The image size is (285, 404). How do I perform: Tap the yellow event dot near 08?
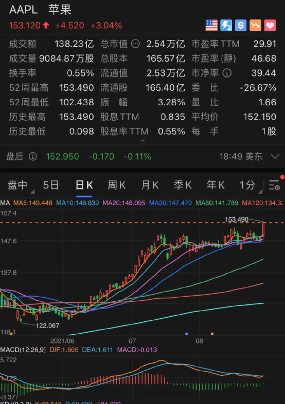212,334
